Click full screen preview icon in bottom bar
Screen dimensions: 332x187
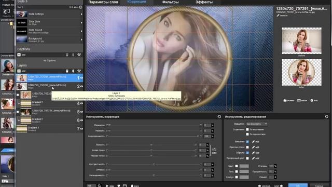pyautogui.click(x=125, y=186)
